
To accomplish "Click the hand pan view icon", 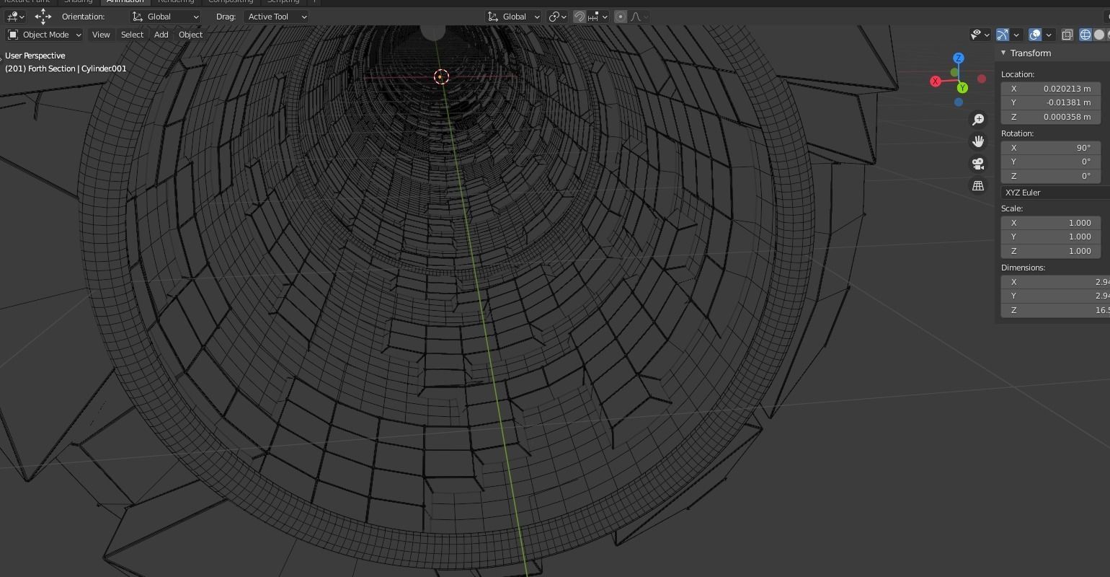I will (978, 141).
